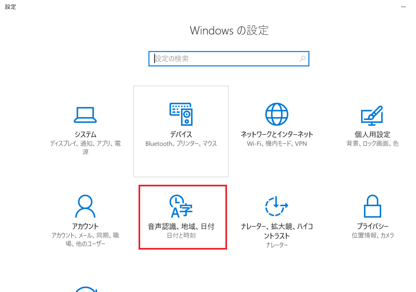
Task: Open the システム laptop icon
Action: point(85,115)
